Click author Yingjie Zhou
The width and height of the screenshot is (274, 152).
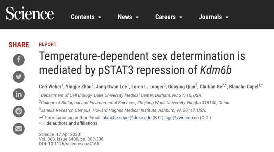click(x=79, y=86)
